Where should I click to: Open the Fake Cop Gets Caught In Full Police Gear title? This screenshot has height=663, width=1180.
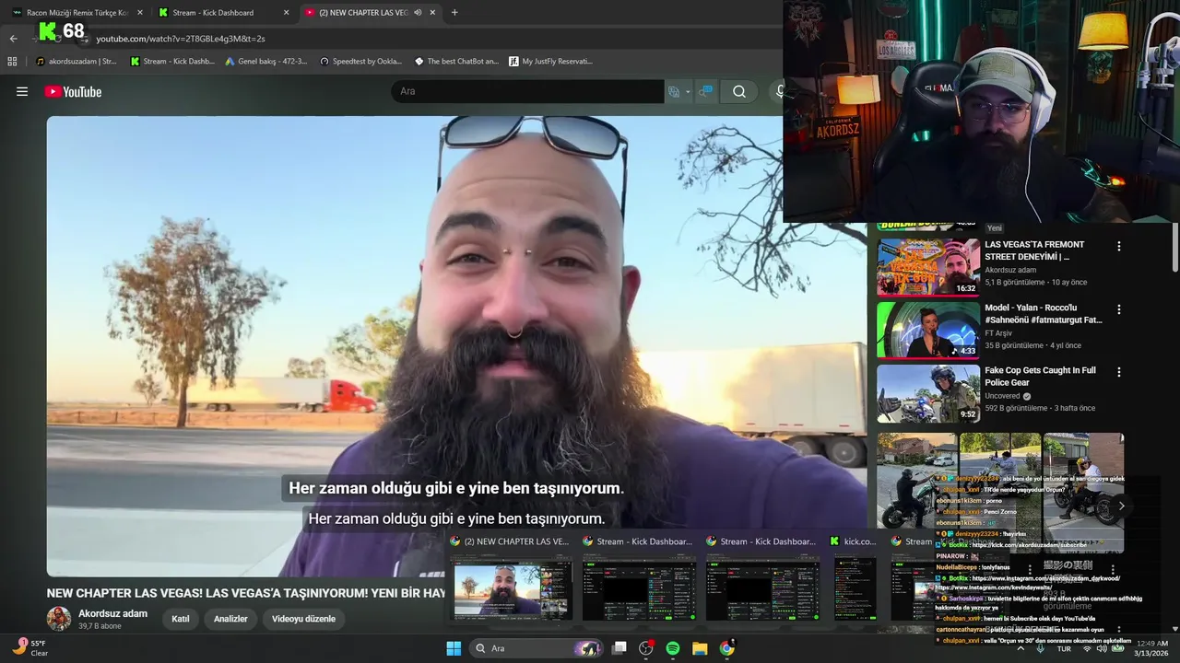(x=1040, y=376)
